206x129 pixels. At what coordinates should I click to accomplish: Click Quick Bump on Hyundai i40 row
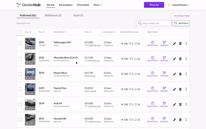pos(152,120)
